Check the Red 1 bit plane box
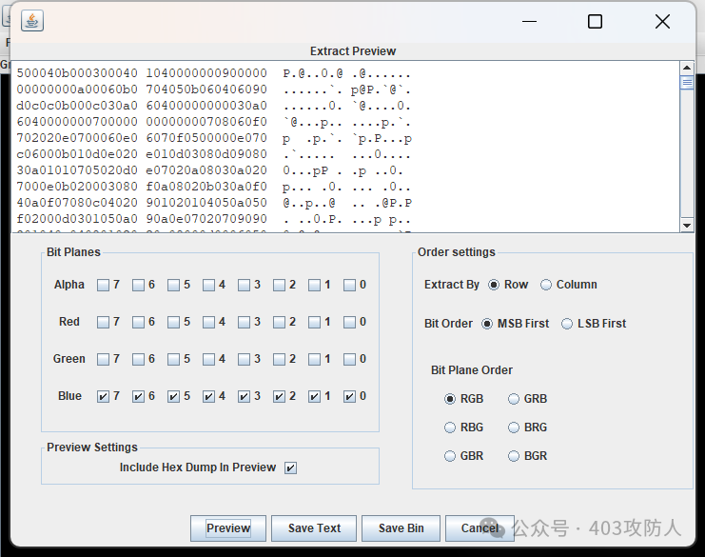 pyautogui.click(x=314, y=322)
